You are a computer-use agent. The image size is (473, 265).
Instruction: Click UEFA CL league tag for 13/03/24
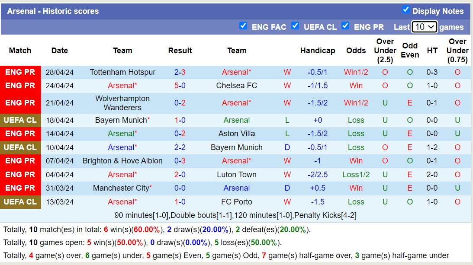coord(20,202)
